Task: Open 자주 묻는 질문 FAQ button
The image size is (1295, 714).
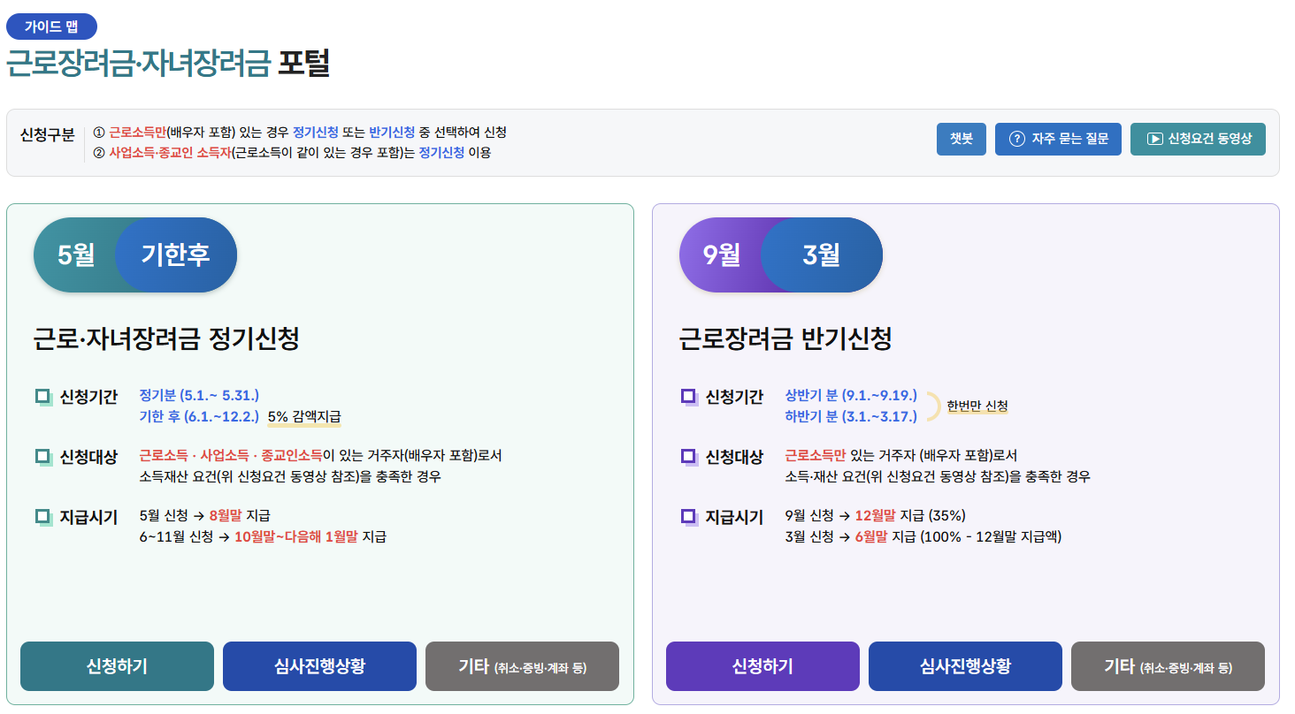Action: coord(1059,139)
